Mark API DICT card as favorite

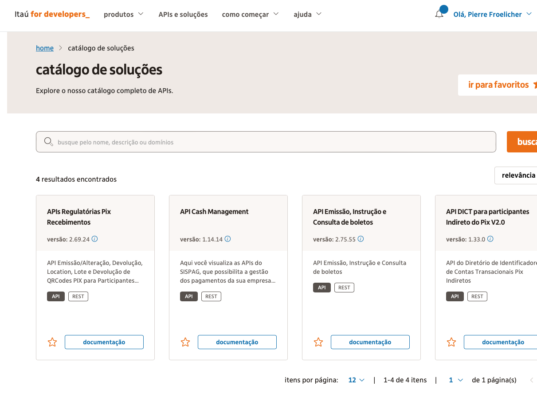451,342
